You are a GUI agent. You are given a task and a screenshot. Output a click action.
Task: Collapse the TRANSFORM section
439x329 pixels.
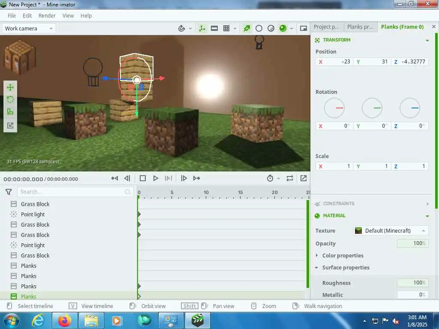(x=427, y=40)
